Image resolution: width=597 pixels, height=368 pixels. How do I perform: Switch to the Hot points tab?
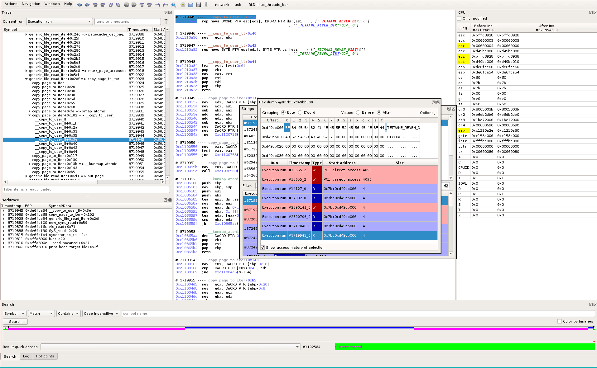45,356
